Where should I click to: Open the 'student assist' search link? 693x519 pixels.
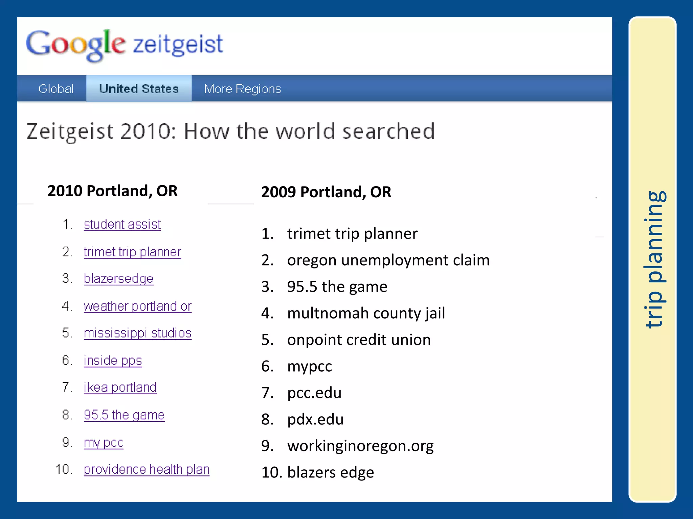(x=122, y=224)
